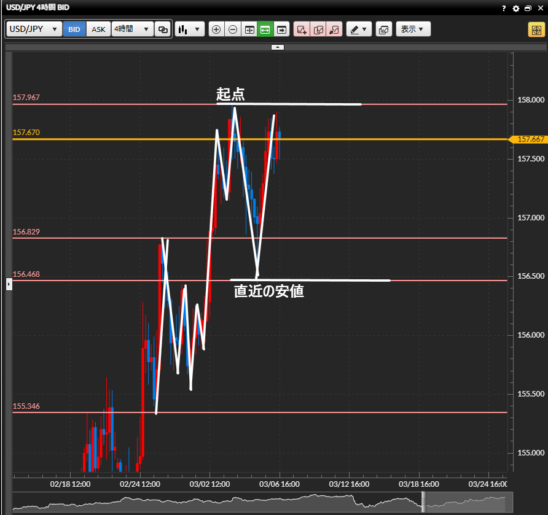This screenshot has height=515, width=548.
Task: Click the yellow crosshair target icon
Action: 535,29
